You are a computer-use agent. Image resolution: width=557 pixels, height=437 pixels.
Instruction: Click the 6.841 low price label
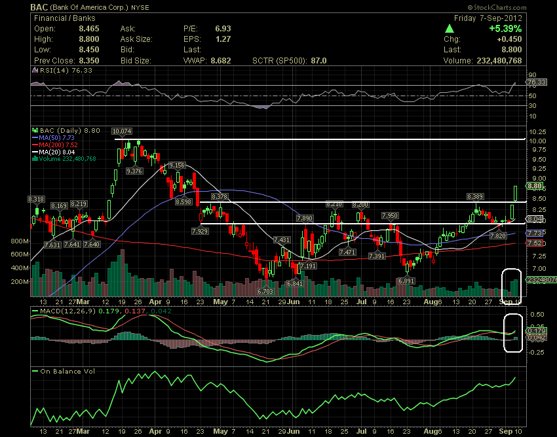[295, 284]
